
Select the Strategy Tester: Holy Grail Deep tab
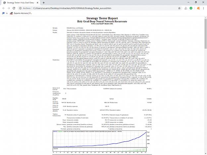tap(21, 3)
